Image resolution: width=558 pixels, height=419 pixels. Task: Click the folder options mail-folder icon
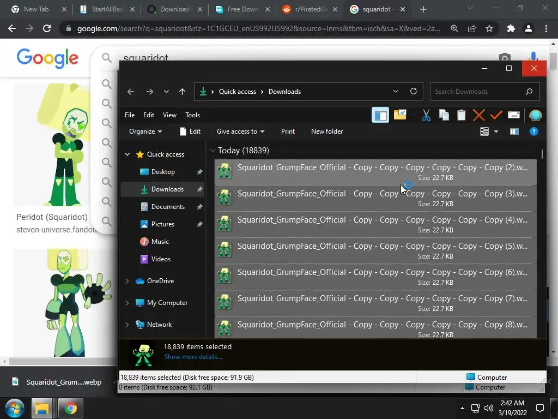(x=399, y=115)
